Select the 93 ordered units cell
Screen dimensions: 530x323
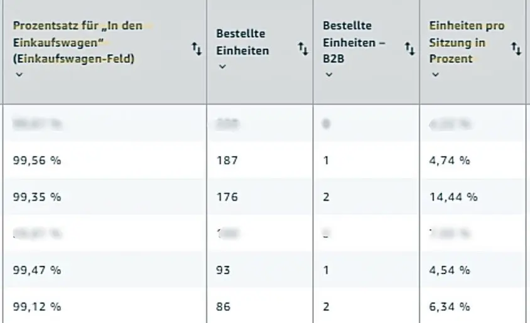click(223, 270)
